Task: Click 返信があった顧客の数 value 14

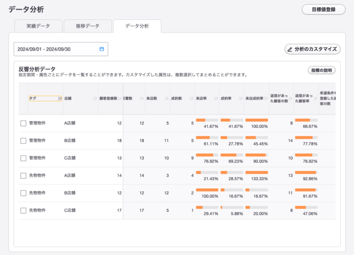Action: 290,141
